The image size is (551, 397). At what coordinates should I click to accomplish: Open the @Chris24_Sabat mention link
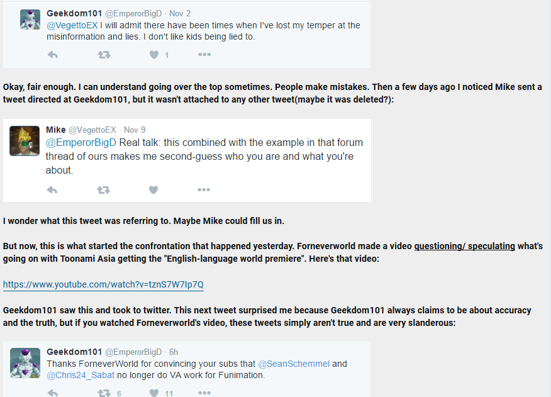pyautogui.click(x=81, y=375)
